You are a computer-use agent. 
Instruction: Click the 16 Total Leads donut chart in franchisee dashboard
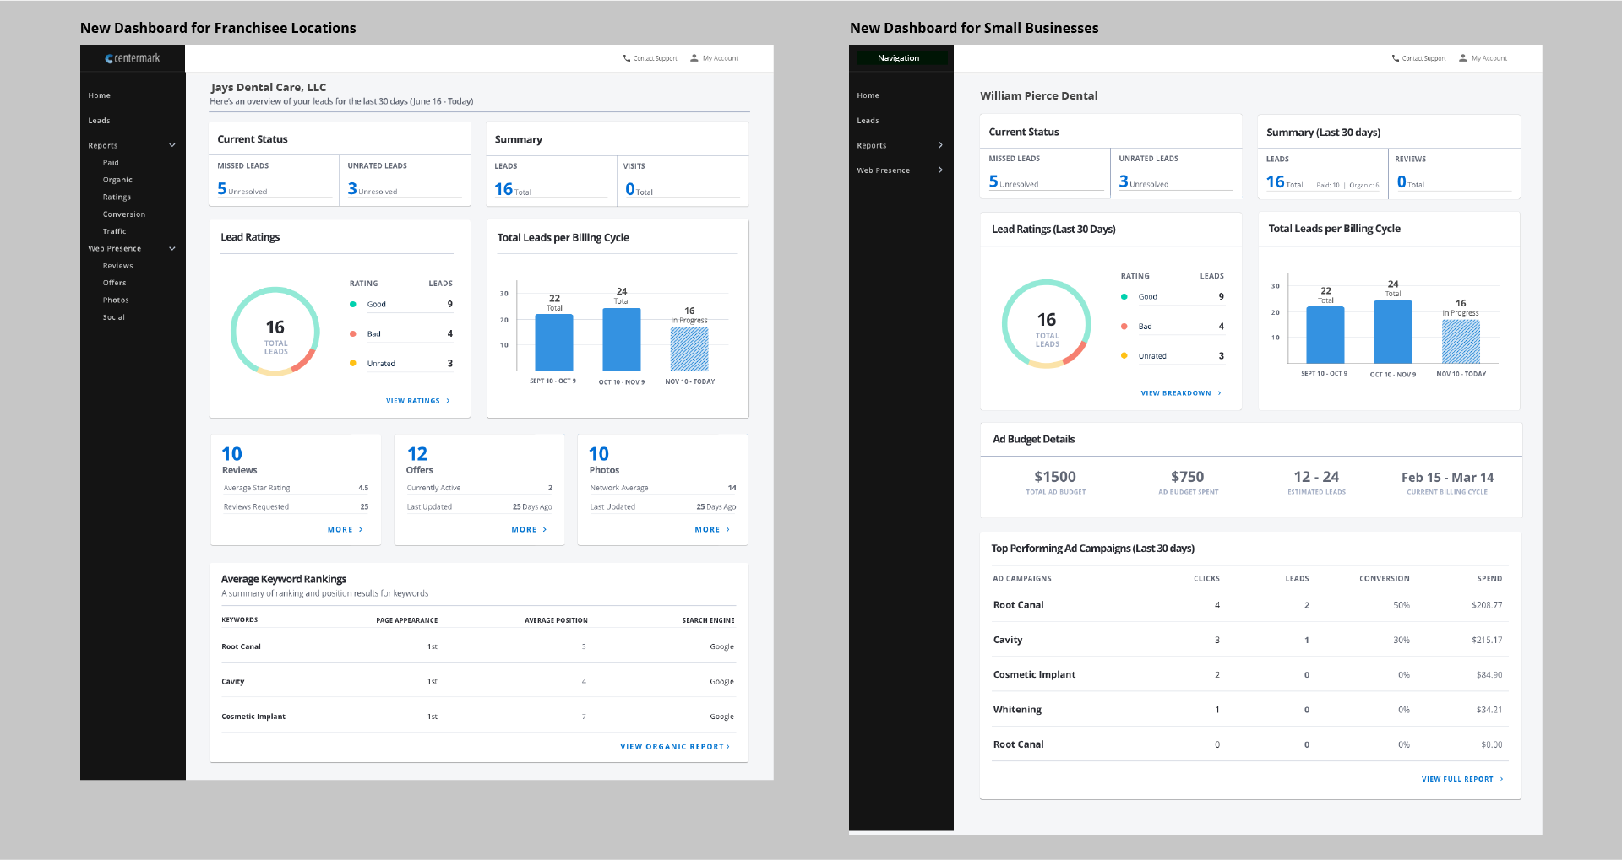[275, 332]
